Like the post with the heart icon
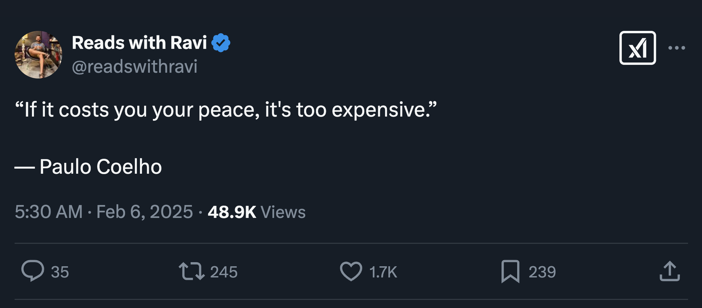The height and width of the screenshot is (308, 702). [x=351, y=271]
